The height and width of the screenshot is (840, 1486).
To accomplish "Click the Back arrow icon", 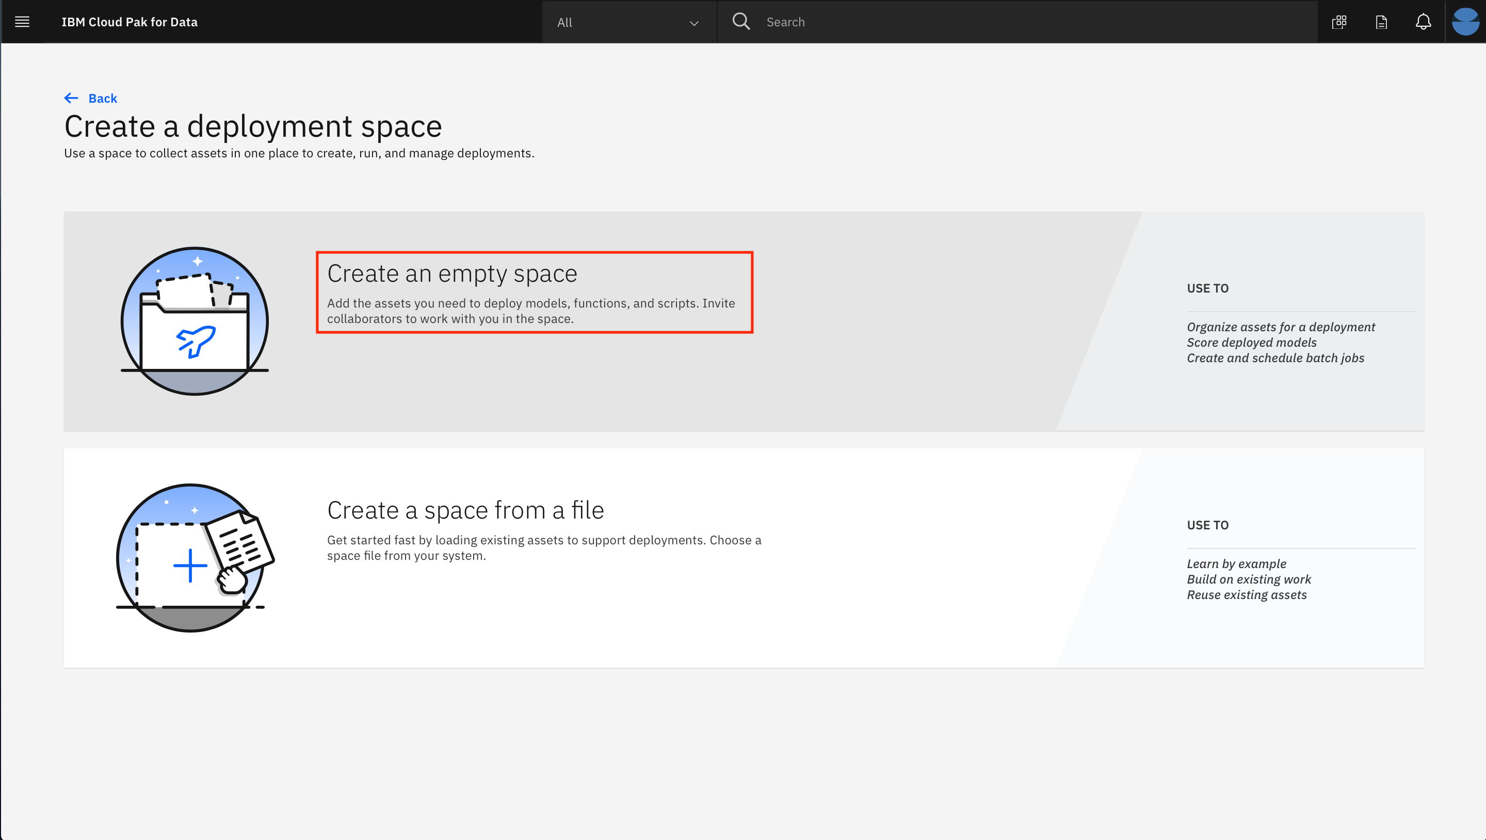I will pos(71,98).
